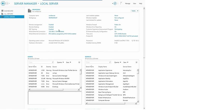This screenshot has height=112, width=207.
Task: Click the (UTC-03:00) Brasilia time zone link
Action: tap(120, 34)
